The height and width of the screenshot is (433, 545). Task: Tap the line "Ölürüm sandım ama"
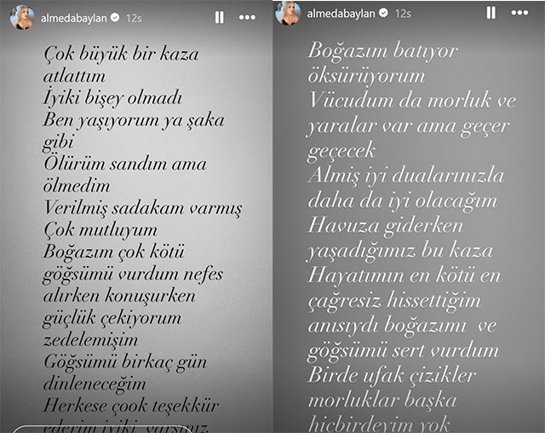point(124,164)
